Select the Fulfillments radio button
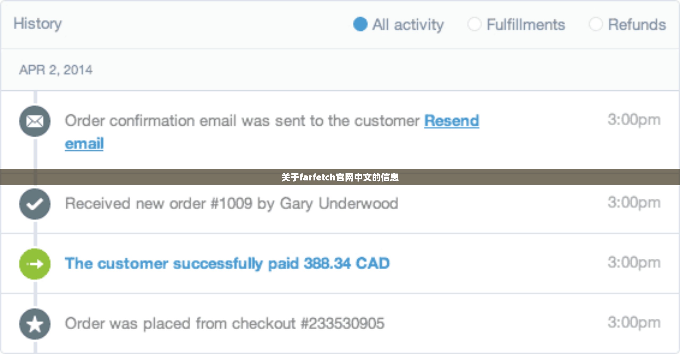 point(474,24)
